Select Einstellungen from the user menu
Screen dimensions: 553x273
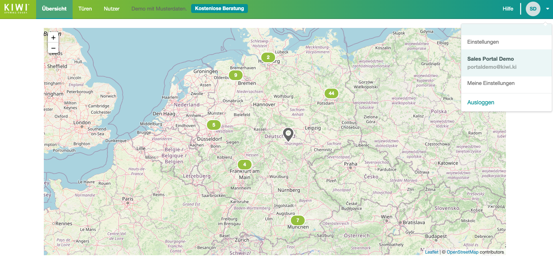tap(483, 42)
